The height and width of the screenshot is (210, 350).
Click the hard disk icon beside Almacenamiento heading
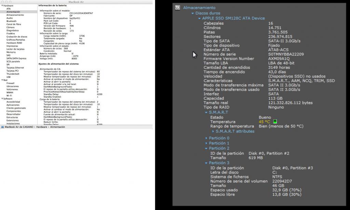coord(177,8)
